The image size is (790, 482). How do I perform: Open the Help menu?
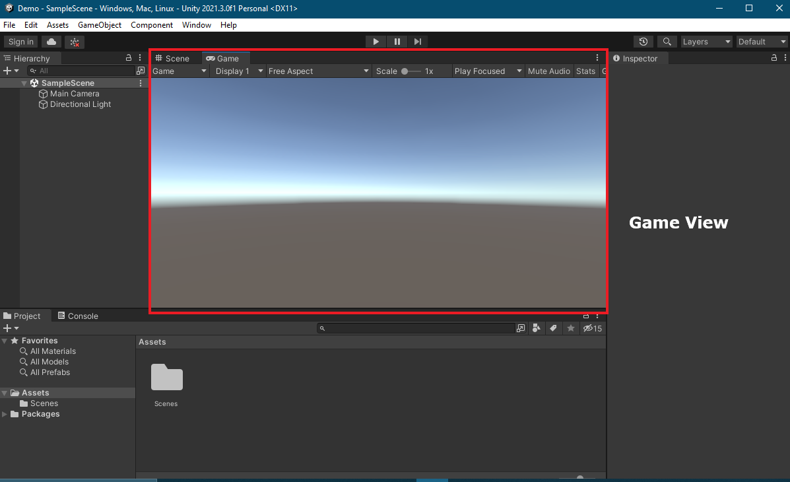pyautogui.click(x=228, y=24)
